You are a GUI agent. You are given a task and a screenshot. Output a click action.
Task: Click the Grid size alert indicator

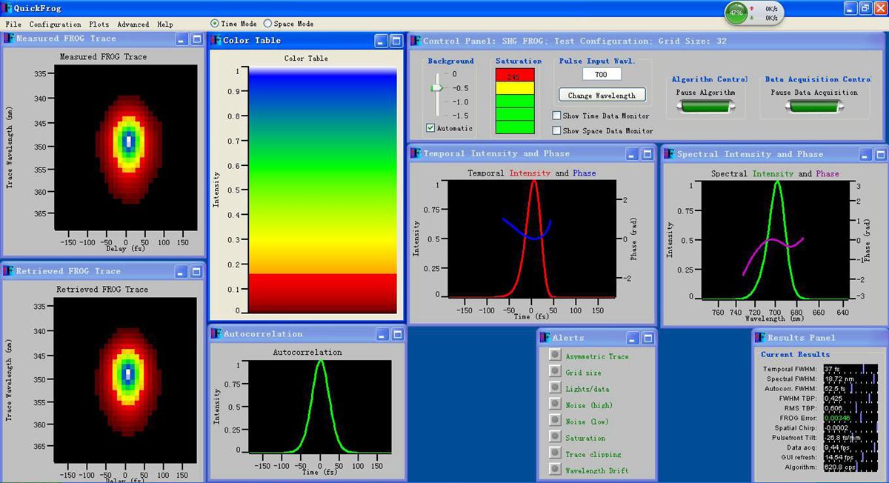pos(554,371)
